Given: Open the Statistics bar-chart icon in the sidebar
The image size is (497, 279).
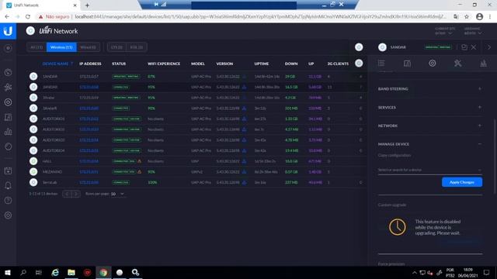Looking at the screenshot, I should coord(9,132).
